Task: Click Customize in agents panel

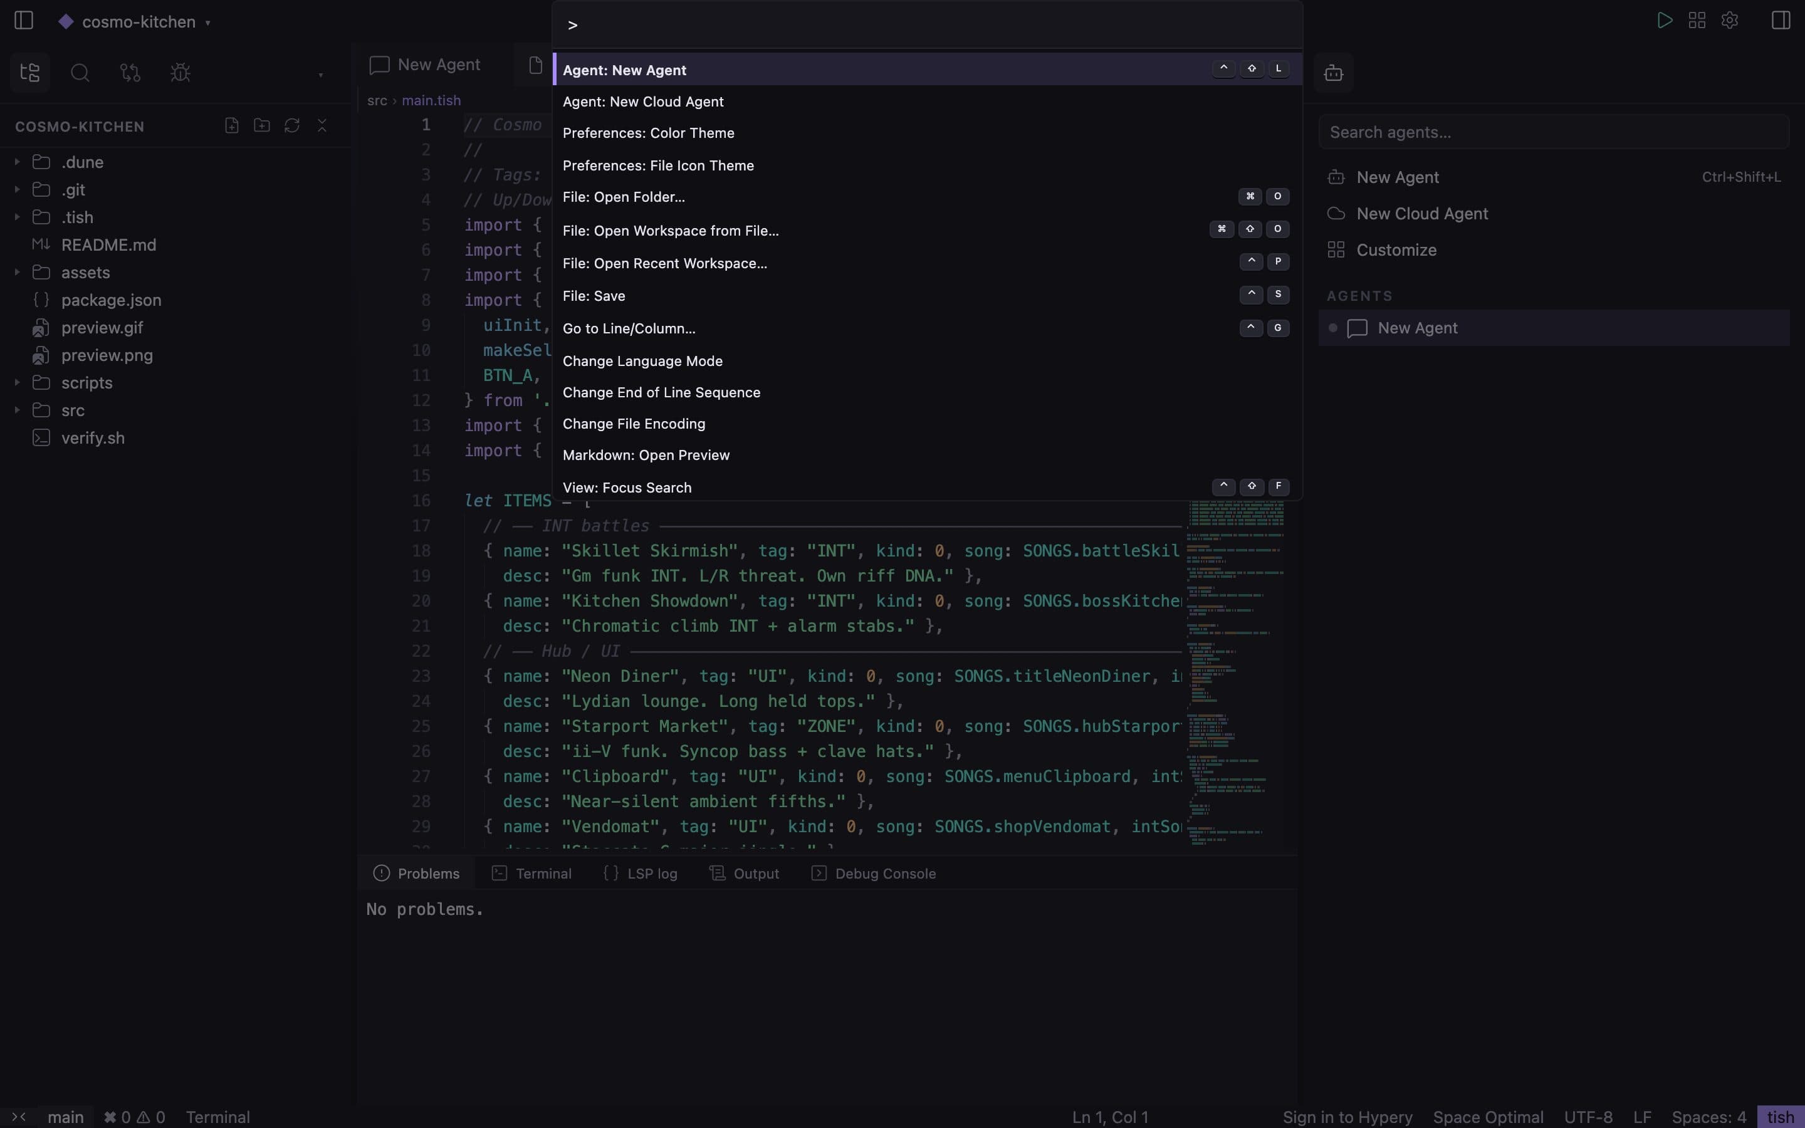Action: (1554, 250)
